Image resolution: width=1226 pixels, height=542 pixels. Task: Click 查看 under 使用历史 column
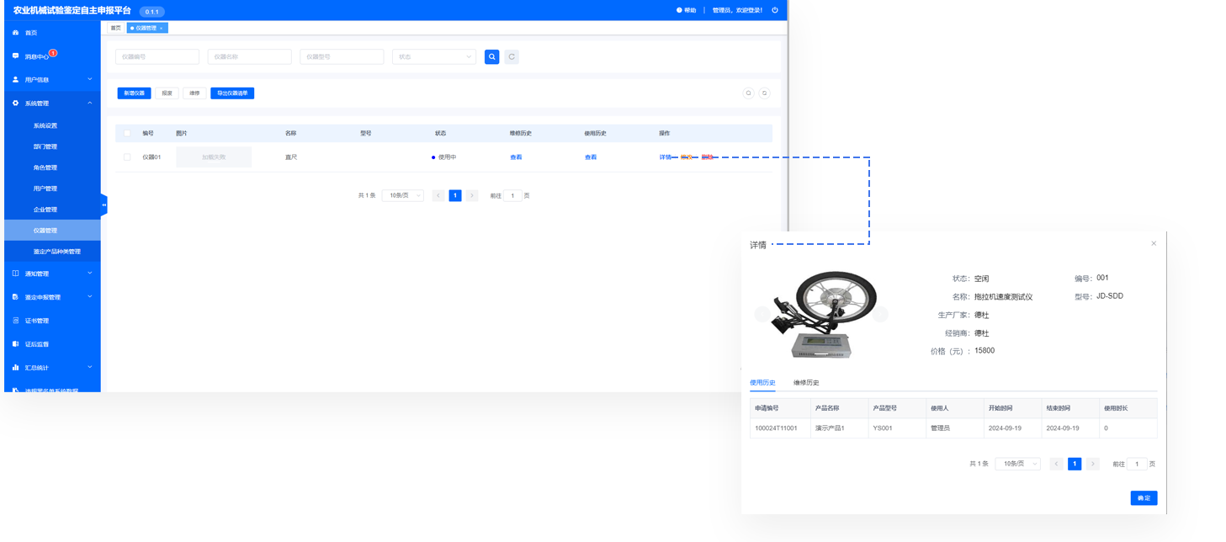point(591,157)
